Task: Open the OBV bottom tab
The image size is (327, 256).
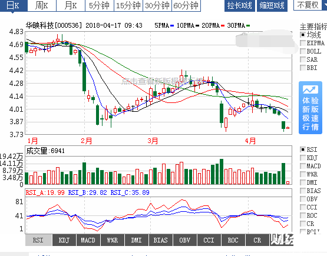Action: pos(185,240)
